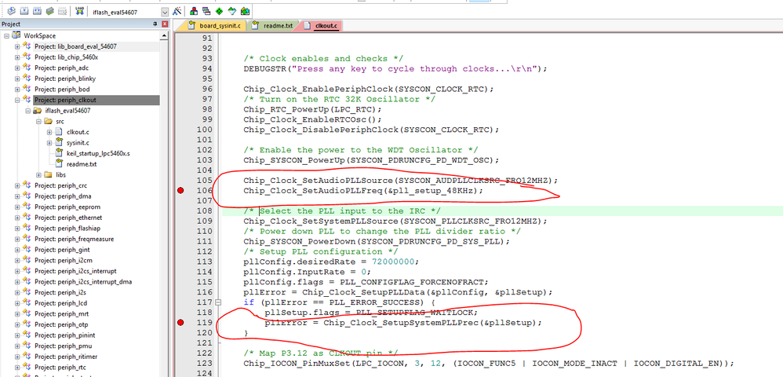Click the Project panel scroll-up arrow
The height and width of the screenshot is (377, 783).
point(164,35)
